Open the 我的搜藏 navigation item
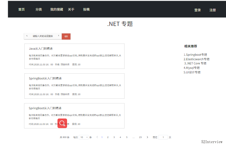Screen dimensions: 226x147 point(56,10)
